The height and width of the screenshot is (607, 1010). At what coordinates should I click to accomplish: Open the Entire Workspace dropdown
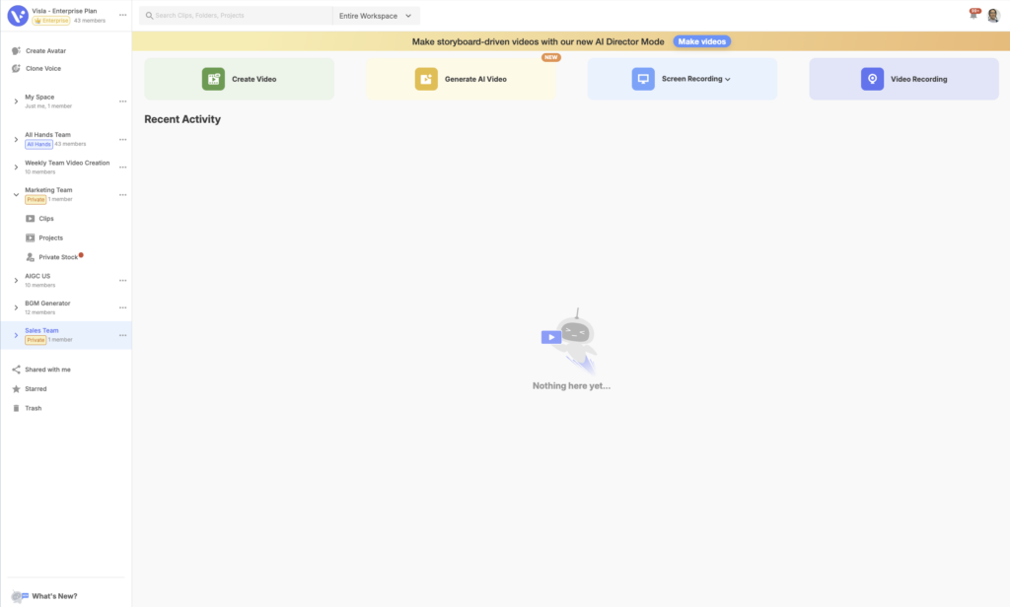(376, 16)
